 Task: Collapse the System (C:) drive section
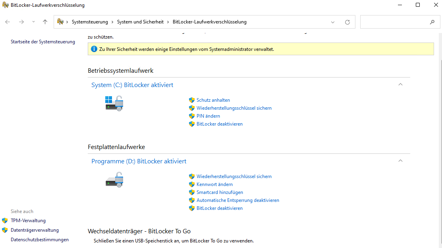pos(400,84)
